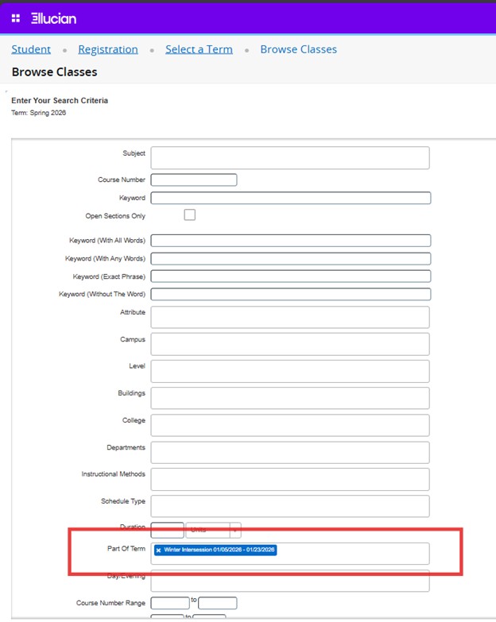Open the Instructional Methods field
Viewport: 496px width, 622px height.
(x=289, y=479)
